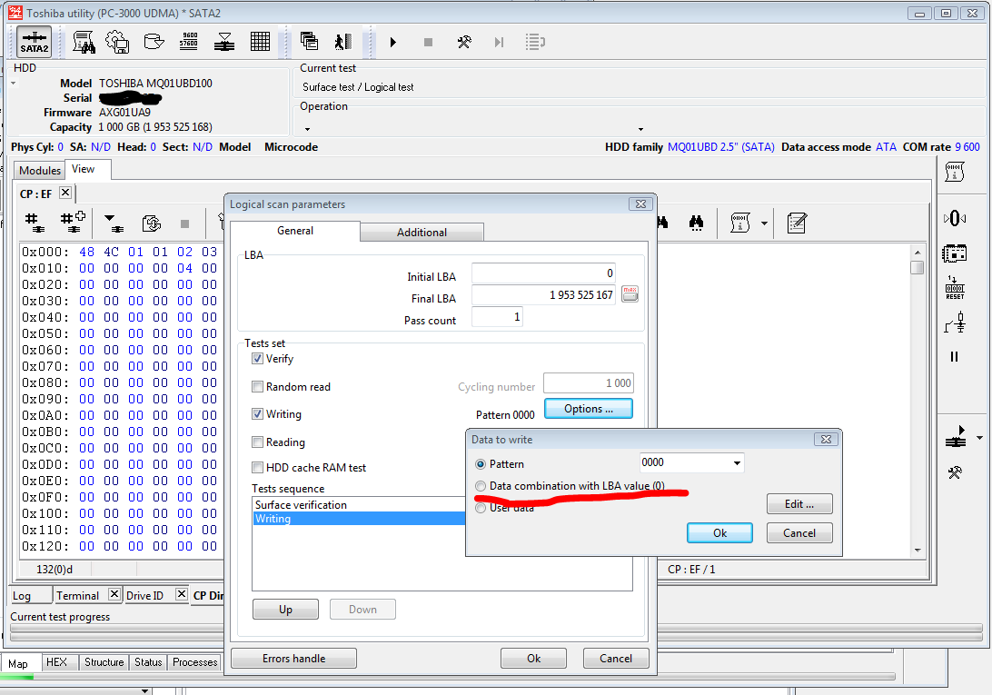Open the pattern 0000 combo box dropdown

[x=737, y=463]
